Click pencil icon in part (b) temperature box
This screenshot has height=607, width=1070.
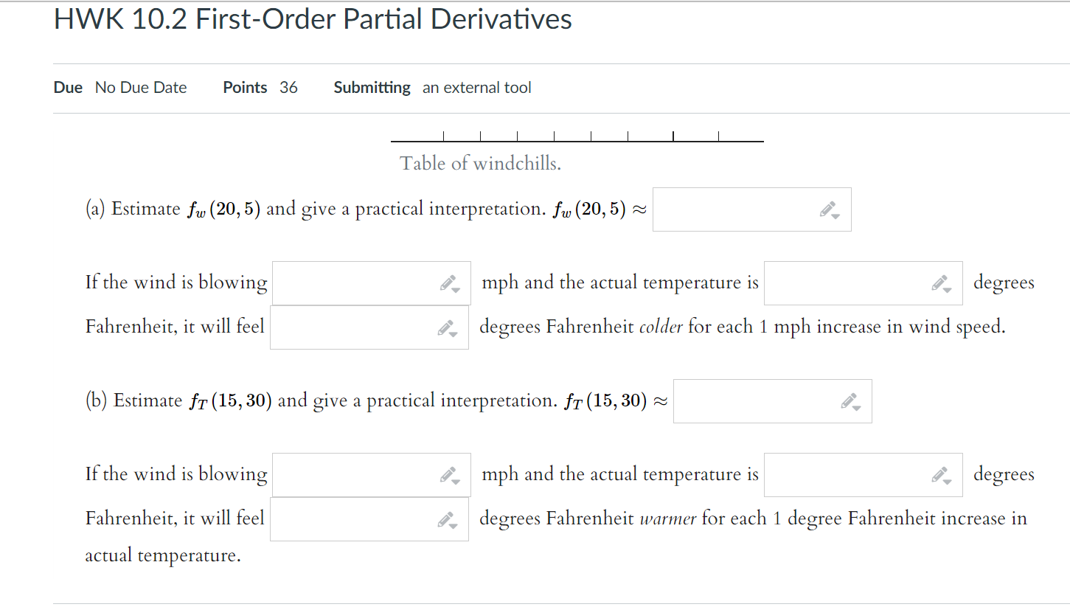(x=940, y=474)
